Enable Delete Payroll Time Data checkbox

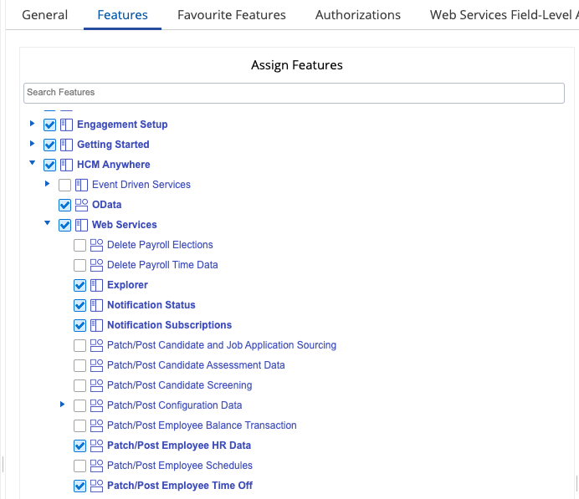click(x=79, y=265)
